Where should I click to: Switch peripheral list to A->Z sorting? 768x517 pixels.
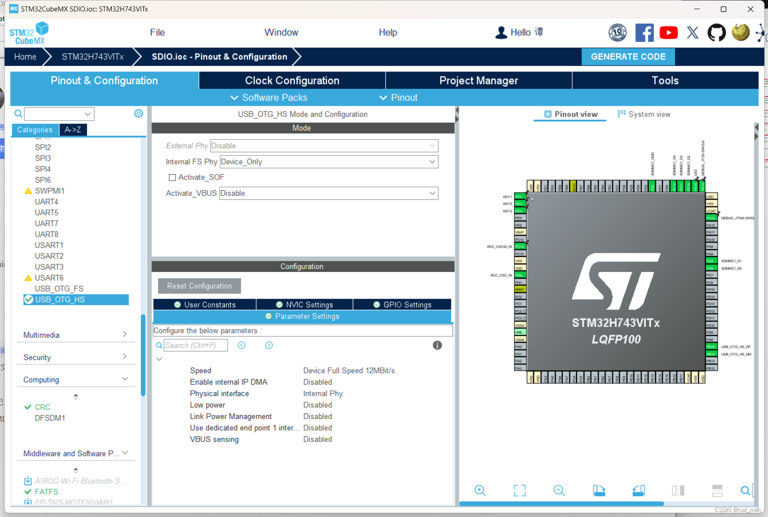tap(73, 130)
